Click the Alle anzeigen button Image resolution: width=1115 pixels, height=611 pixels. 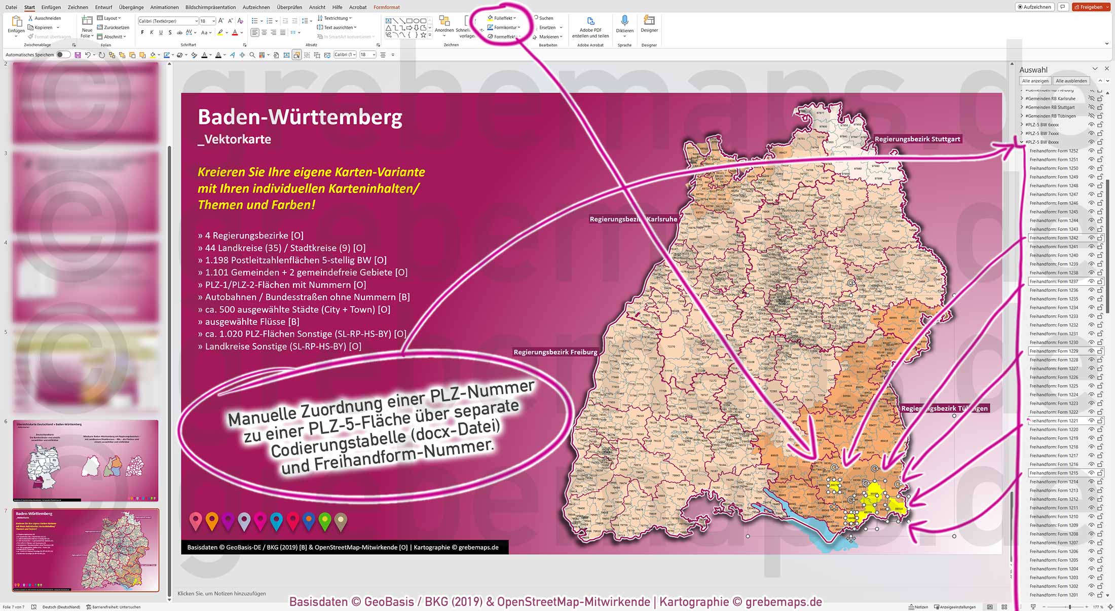point(1035,81)
